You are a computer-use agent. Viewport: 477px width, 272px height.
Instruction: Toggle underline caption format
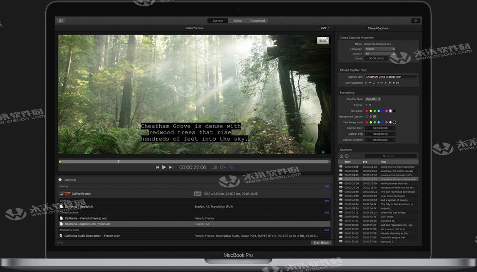370,105
